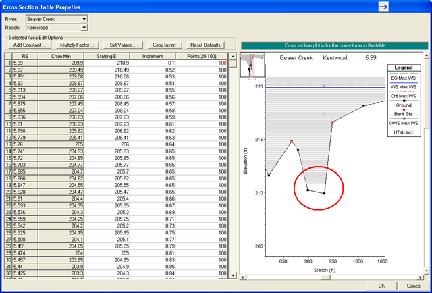
Task: Select RS cell 5.593
Action: pyautogui.click(x=25, y=205)
